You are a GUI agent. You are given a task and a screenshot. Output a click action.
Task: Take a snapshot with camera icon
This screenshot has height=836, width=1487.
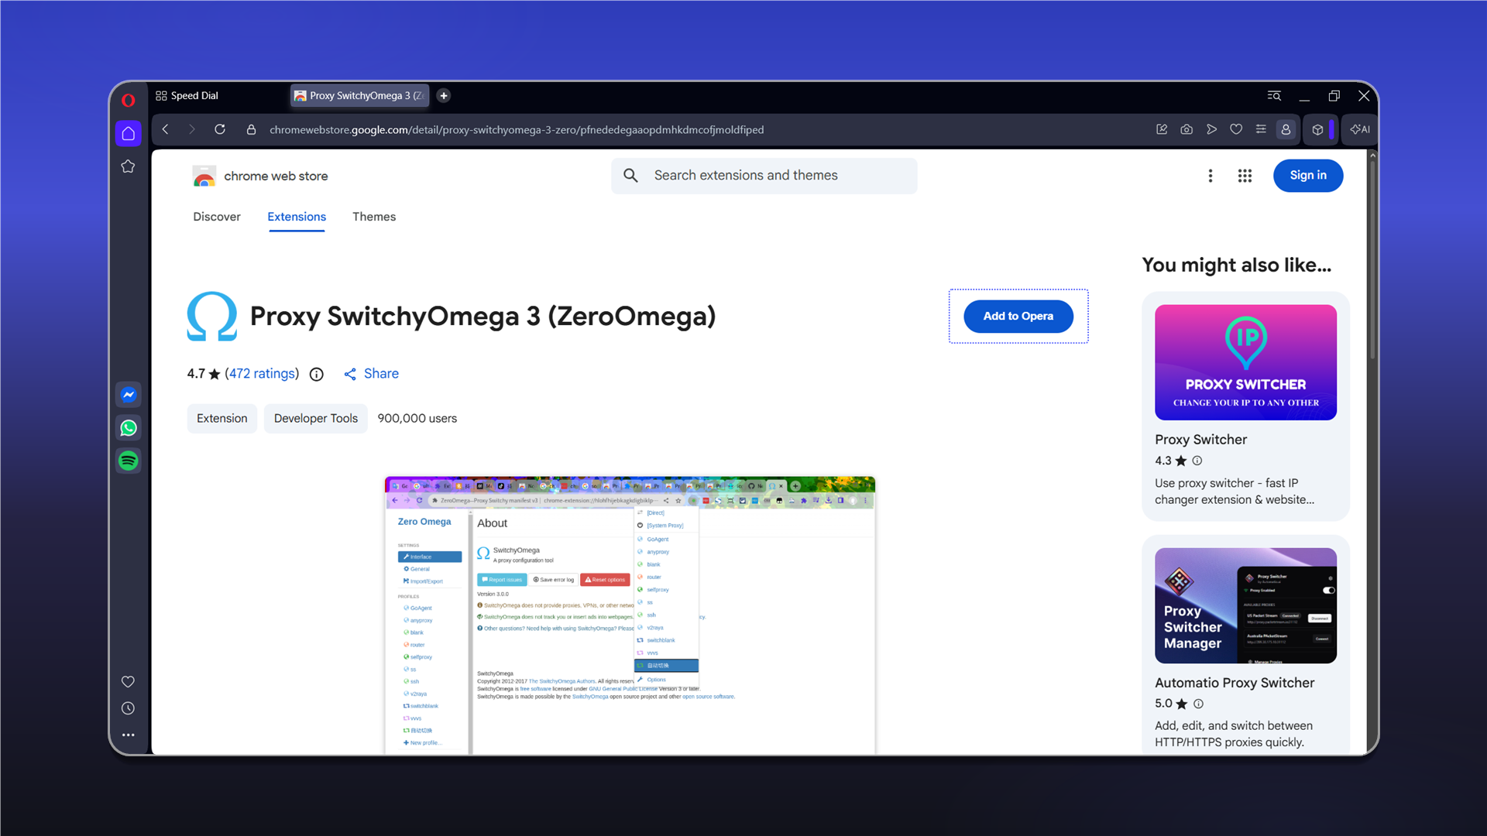[x=1187, y=130]
